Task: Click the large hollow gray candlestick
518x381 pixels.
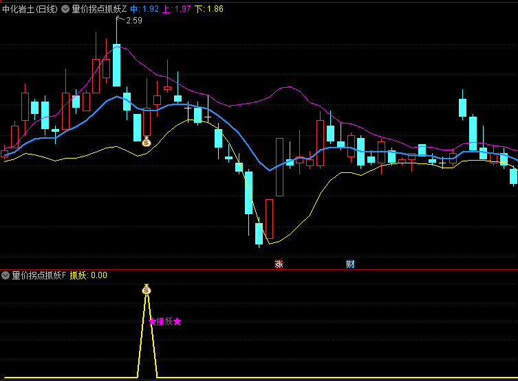Action: click(x=279, y=167)
